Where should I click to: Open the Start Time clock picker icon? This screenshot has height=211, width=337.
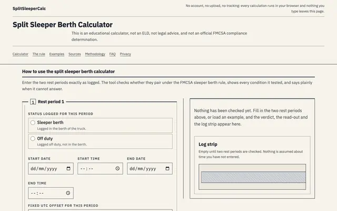[117, 168]
